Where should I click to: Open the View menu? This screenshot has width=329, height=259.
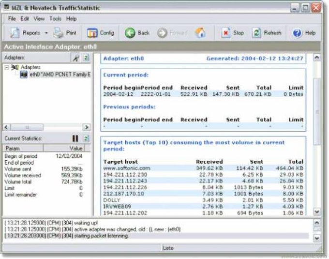[39, 19]
